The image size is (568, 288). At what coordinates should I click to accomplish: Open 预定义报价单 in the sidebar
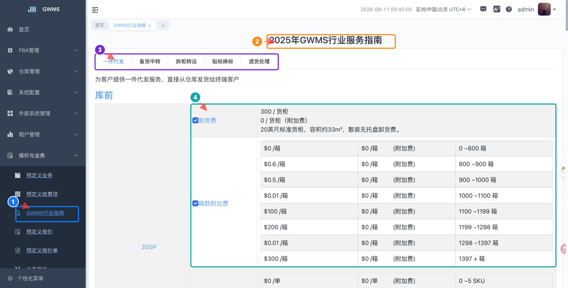(x=42, y=250)
